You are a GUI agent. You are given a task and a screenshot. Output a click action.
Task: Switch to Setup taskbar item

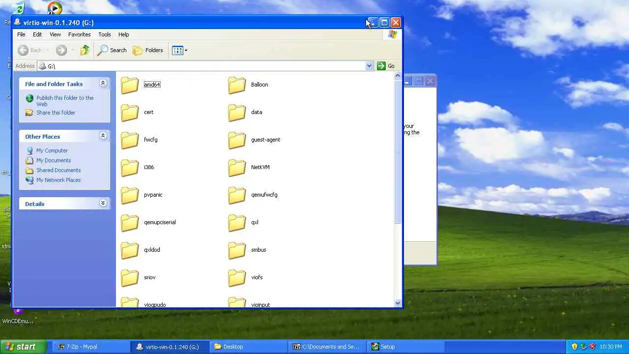(x=406, y=347)
